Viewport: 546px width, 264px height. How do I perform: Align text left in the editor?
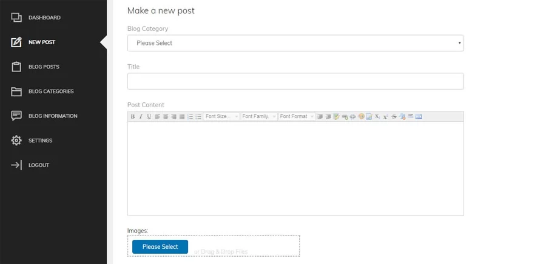pos(157,117)
